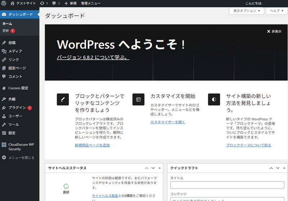
Task: Move クイックドラフト panel up
Action: (271, 168)
